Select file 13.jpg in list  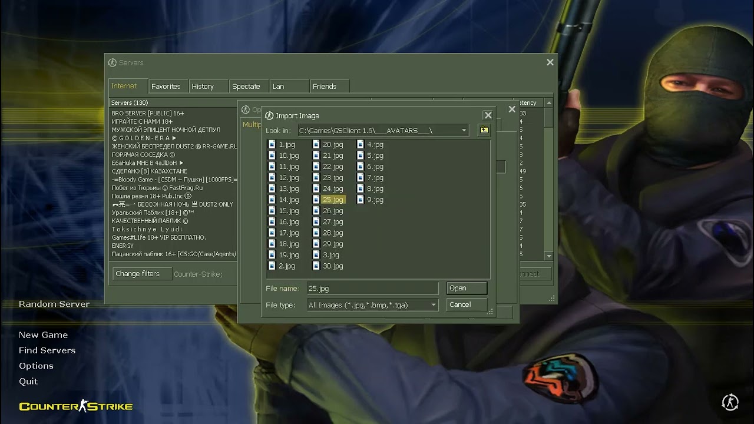(289, 189)
